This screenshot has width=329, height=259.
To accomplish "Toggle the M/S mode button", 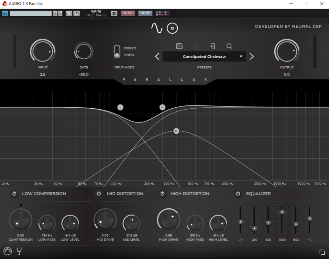I will click(x=146, y=13).
